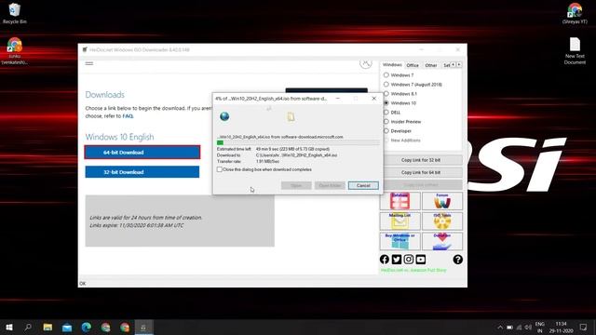Open HeiDoc Twitter page icon
Image resolution: width=596 pixels, height=335 pixels.
397,260
